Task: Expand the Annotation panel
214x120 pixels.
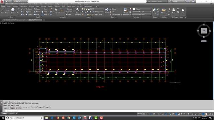Action: click(64, 17)
